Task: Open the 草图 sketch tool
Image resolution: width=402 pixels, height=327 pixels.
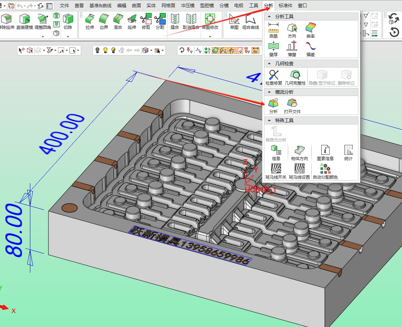Action: click(234, 22)
